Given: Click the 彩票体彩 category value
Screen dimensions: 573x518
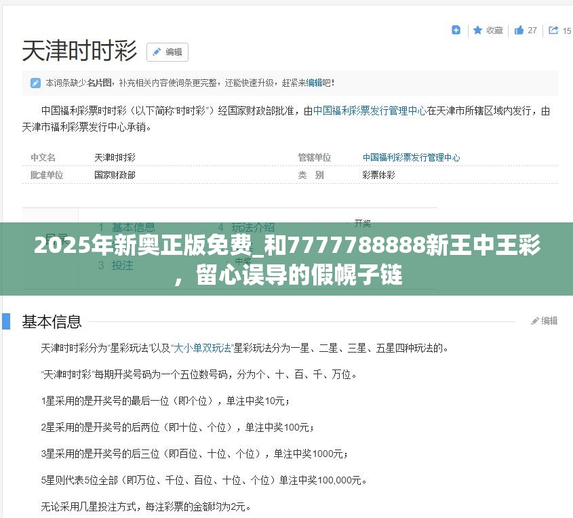Looking at the screenshot, I should point(378,175).
